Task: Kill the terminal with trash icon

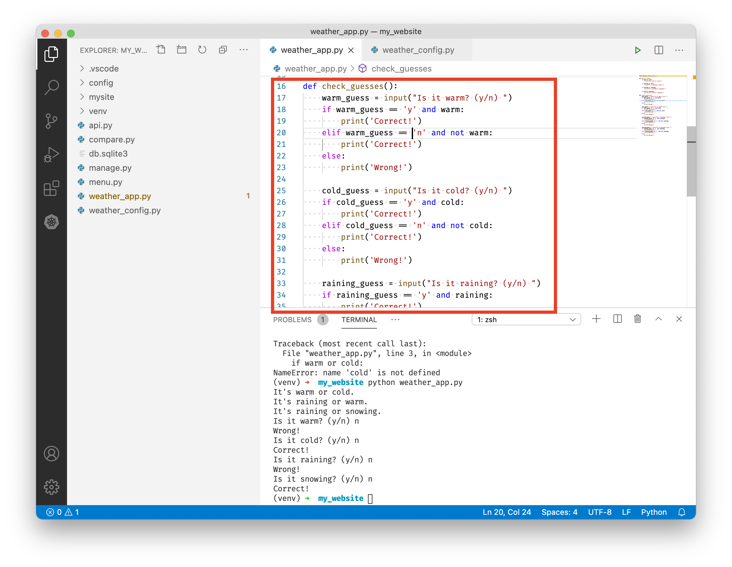Action: coord(638,319)
